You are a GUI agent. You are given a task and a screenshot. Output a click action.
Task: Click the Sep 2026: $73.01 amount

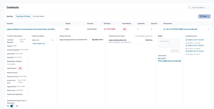(98, 40)
